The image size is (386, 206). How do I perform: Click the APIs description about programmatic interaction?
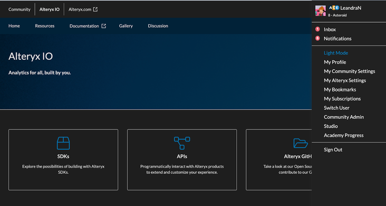point(182,169)
